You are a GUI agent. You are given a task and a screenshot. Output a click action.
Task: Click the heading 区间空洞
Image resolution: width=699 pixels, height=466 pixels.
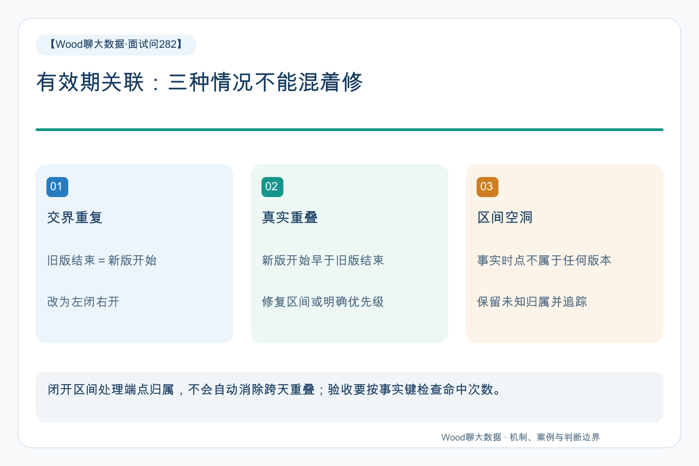(505, 218)
